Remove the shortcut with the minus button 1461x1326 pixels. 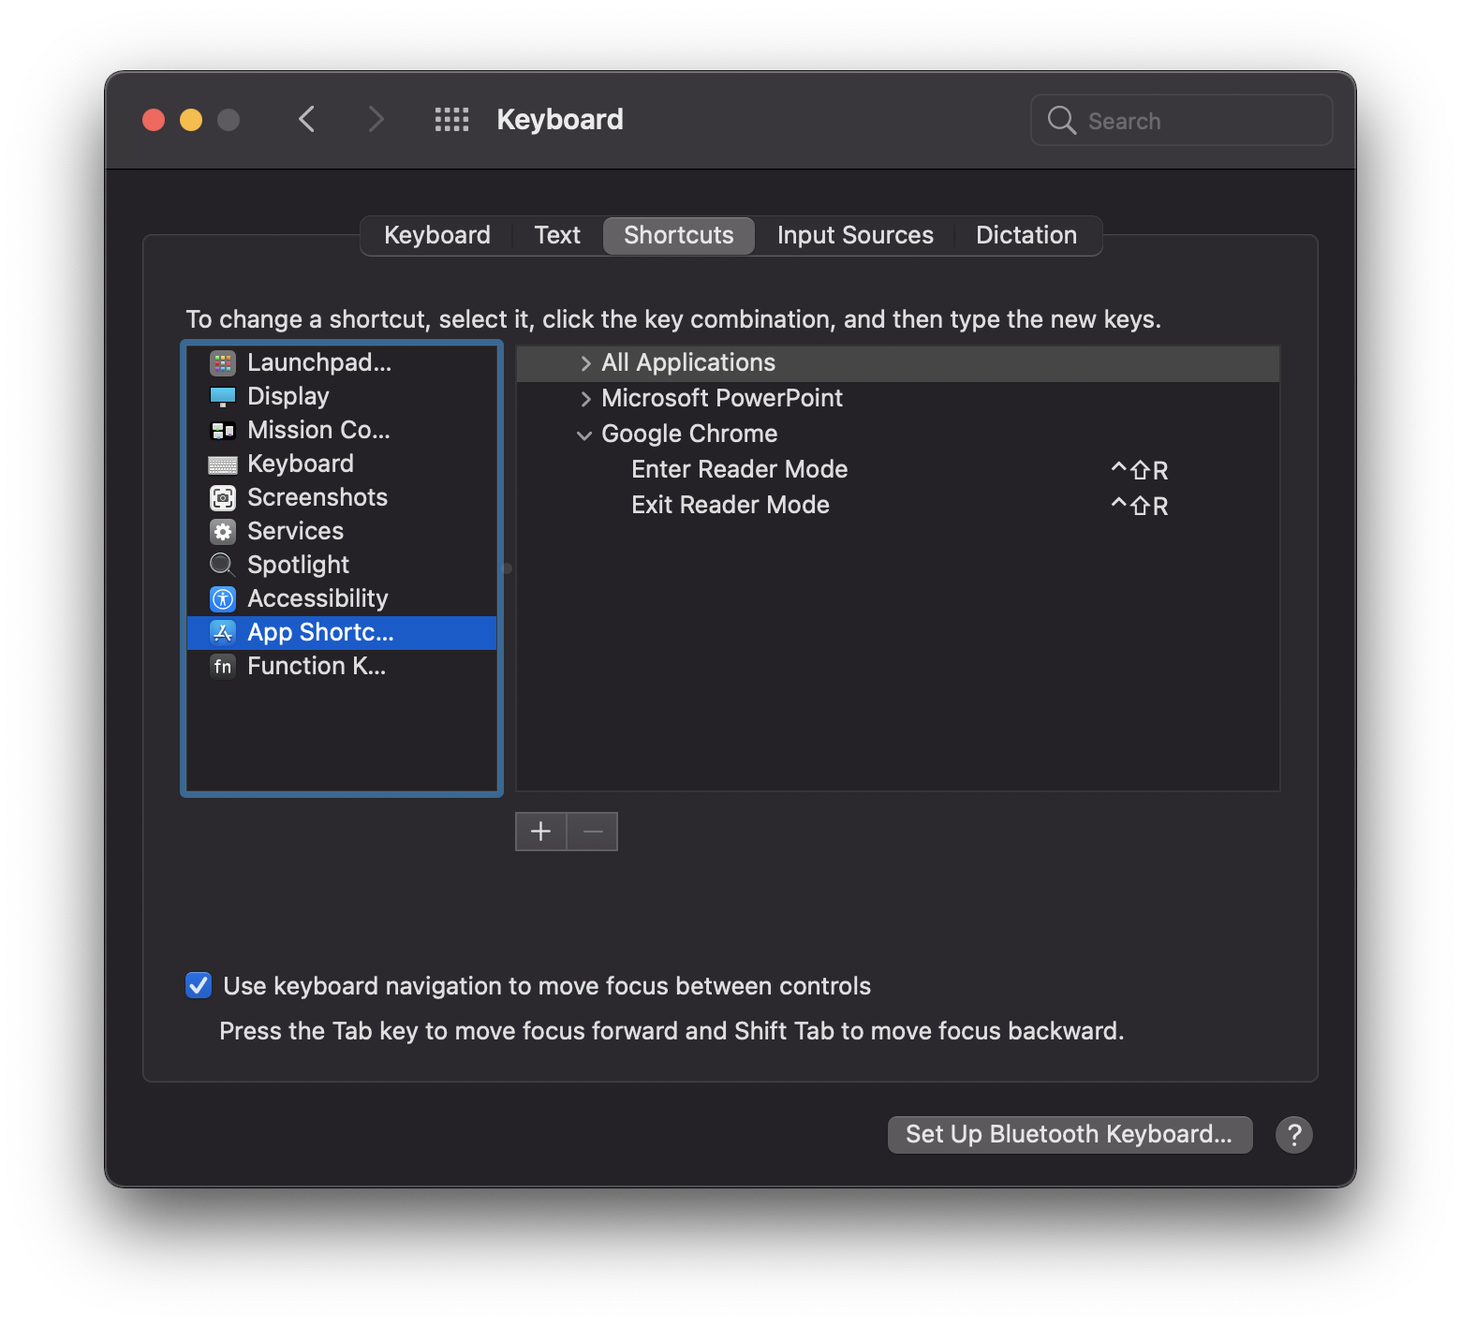[593, 832]
